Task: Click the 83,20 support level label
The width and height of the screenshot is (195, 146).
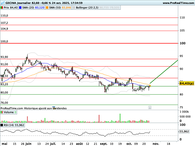Action: pos(4,84)
